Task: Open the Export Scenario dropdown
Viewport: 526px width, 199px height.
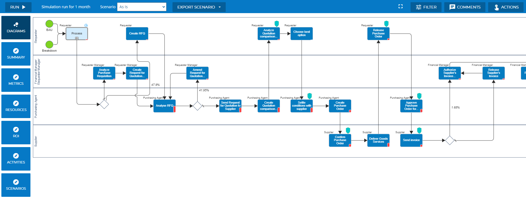Action: (199, 7)
